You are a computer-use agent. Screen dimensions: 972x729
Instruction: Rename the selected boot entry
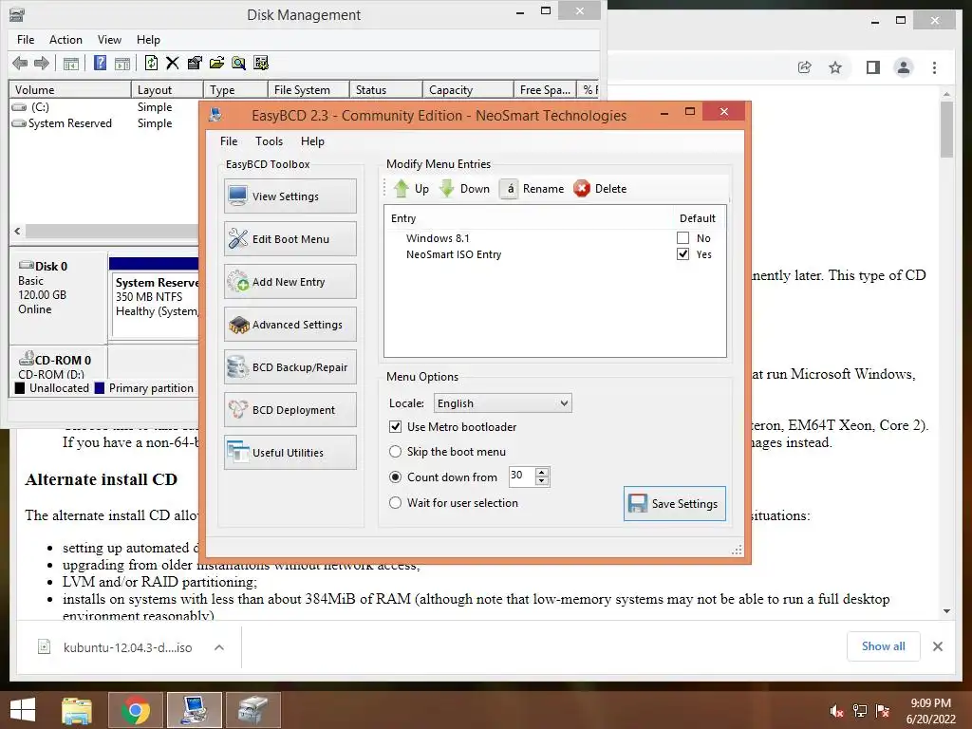point(532,189)
